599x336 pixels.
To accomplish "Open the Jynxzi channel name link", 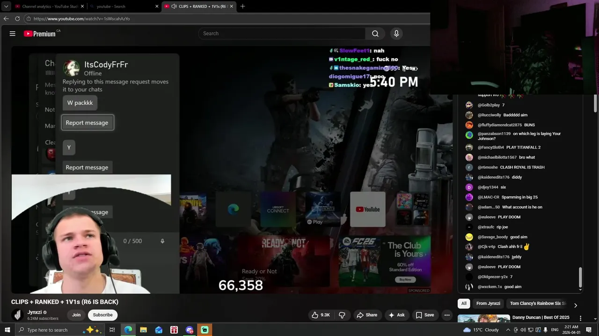I will 35,312.
